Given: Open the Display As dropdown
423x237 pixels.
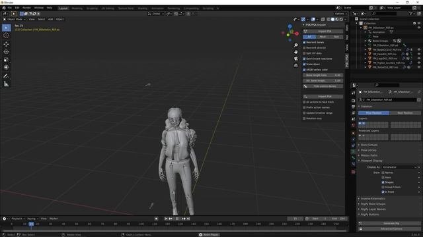Looking at the screenshot, I should click(399, 167).
